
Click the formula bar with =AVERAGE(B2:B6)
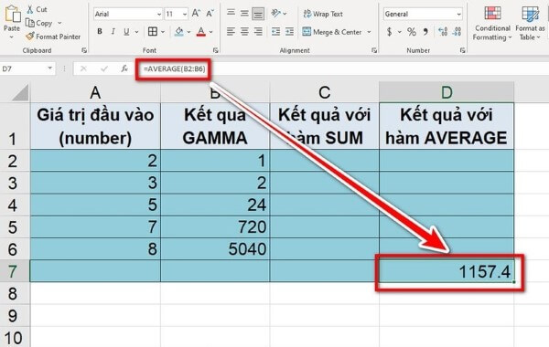[343, 68]
